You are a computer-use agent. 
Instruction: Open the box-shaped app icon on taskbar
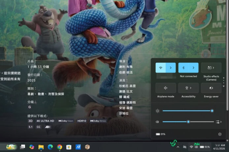click(87, 147)
